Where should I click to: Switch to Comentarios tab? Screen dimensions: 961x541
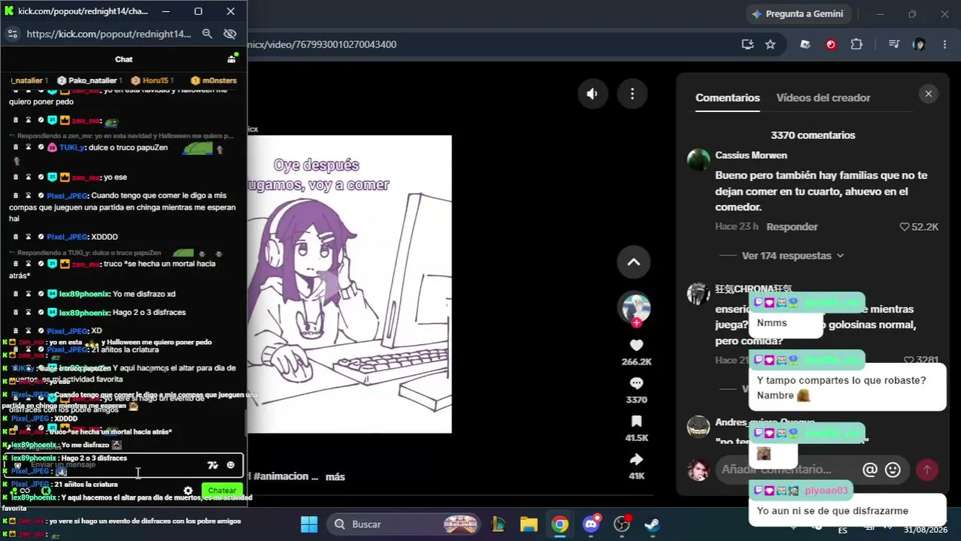pyautogui.click(x=727, y=98)
